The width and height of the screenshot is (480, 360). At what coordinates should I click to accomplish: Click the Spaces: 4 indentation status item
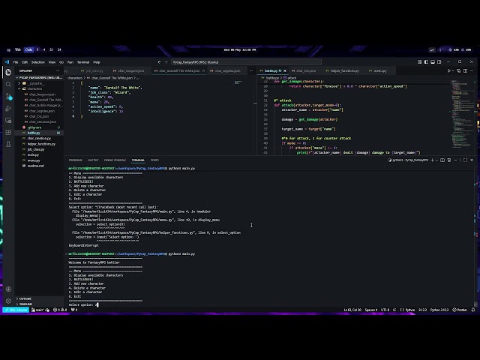pos(371,310)
